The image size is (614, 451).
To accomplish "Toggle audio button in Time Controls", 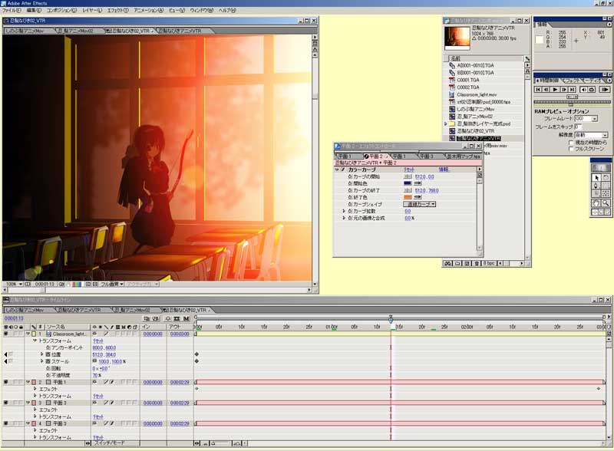I will [583, 90].
